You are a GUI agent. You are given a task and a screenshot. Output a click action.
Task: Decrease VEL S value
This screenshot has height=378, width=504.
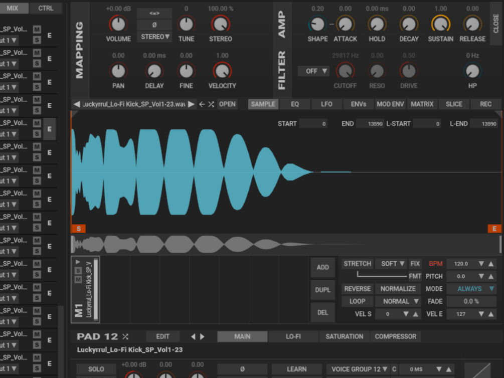click(x=406, y=314)
